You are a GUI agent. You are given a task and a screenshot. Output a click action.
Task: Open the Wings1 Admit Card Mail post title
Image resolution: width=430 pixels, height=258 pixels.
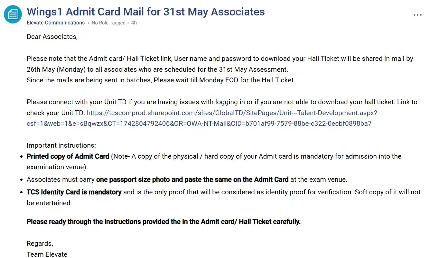click(146, 12)
